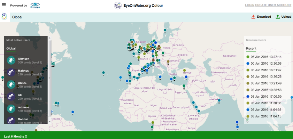Open measurement 05 Jun 2016 13:21:49
The height and width of the screenshot is (139, 293).
(x=264, y=83)
